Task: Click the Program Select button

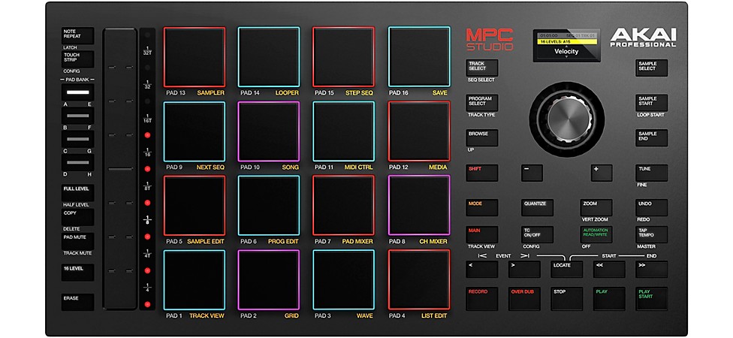Action: (x=482, y=103)
